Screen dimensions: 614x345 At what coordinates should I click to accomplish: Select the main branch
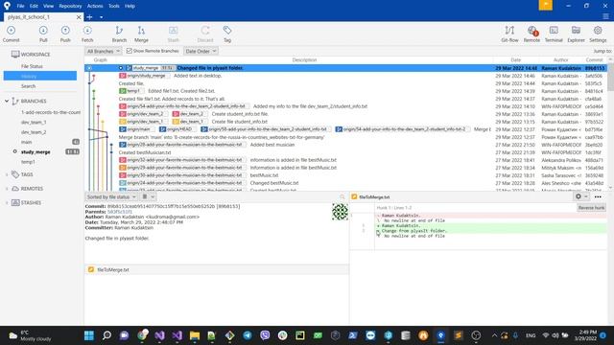pos(27,142)
